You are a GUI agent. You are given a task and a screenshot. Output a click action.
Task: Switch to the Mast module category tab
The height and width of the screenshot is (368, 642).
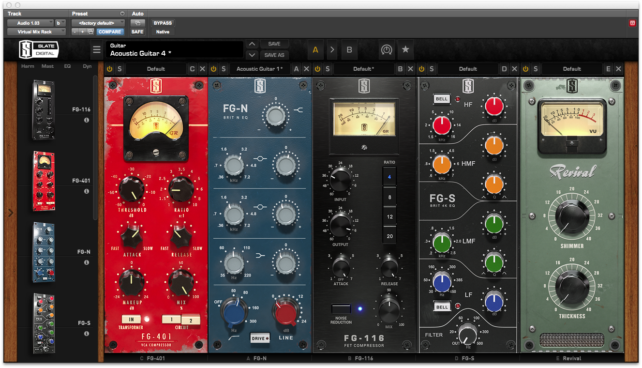click(48, 66)
